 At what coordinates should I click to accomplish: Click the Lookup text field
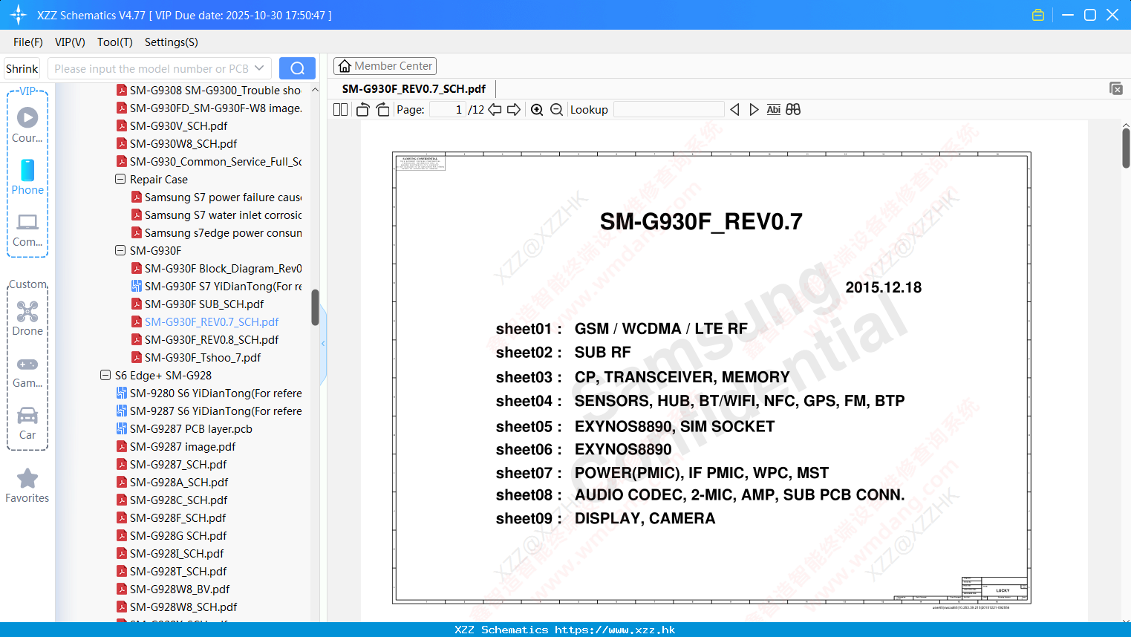pyautogui.click(x=668, y=109)
